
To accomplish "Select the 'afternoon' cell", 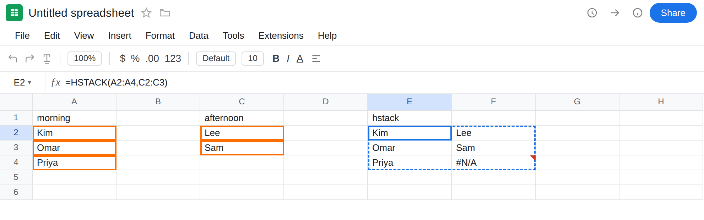I will tap(242, 118).
